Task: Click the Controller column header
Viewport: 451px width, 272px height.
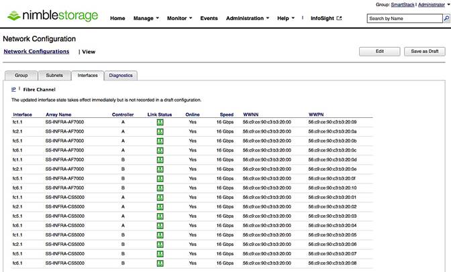Action: tap(123, 115)
